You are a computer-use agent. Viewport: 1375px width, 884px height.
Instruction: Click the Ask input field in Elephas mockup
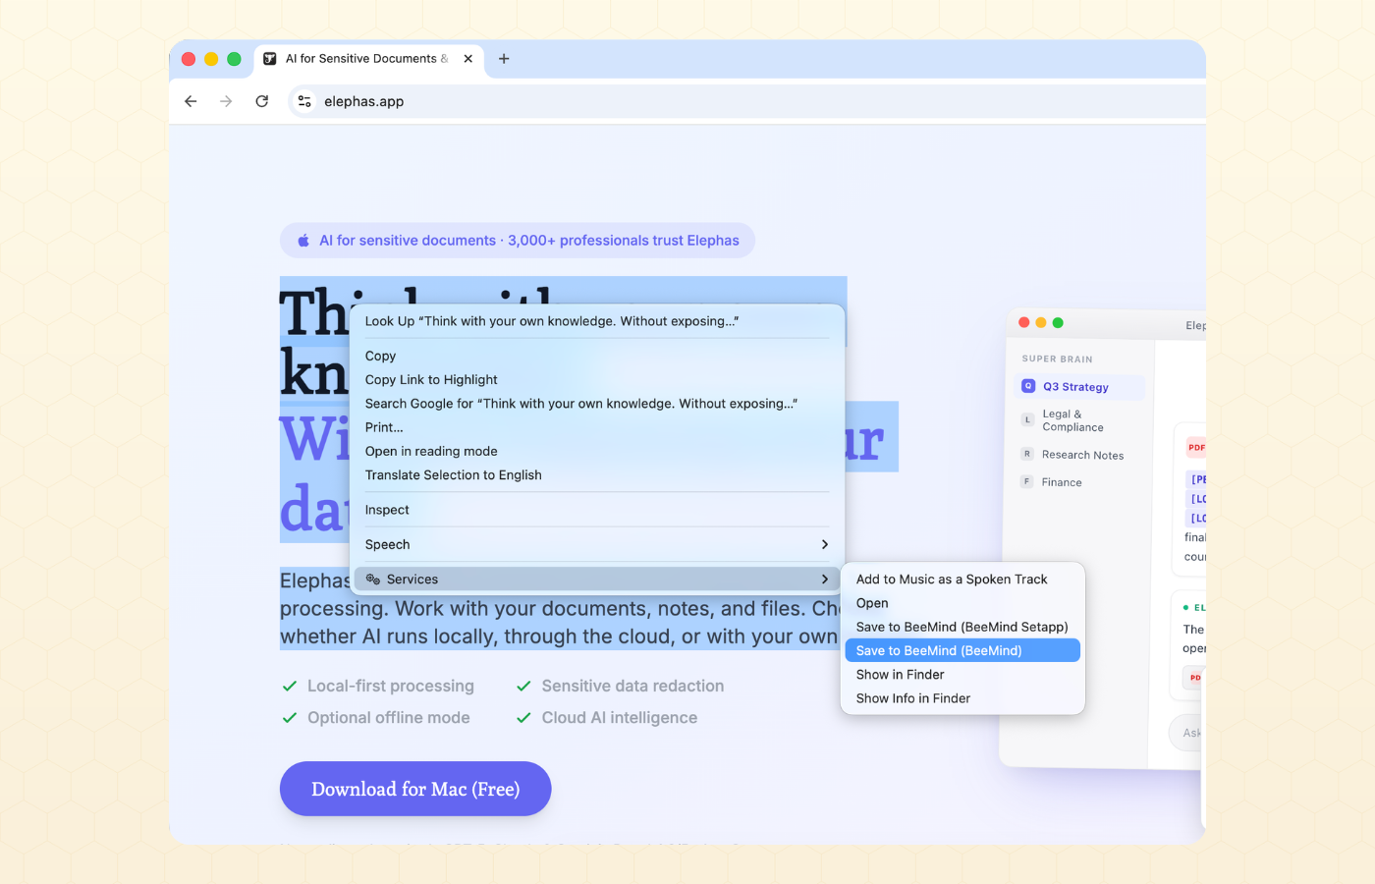pyautogui.click(x=1187, y=733)
